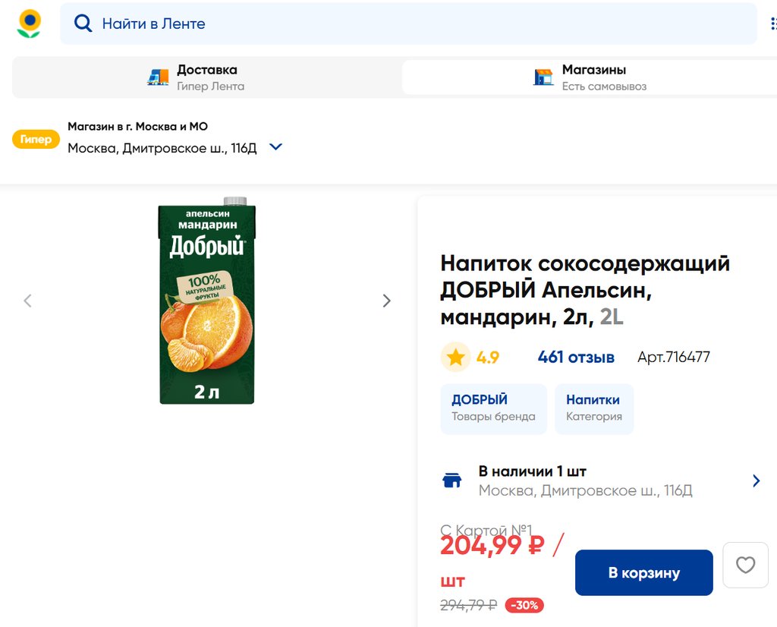Click the Lenta sunflower logo

click(x=29, y=24)
